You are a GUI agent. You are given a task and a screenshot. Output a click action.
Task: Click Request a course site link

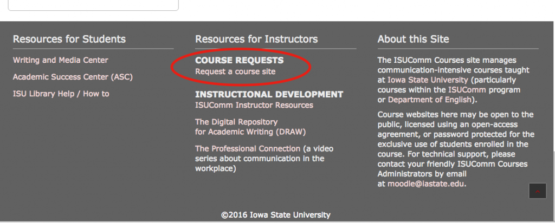tap(235, 71)
